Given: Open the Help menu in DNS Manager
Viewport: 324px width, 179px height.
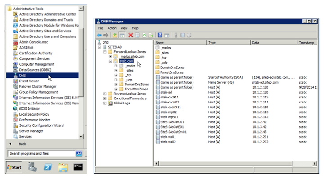Looking at the screenshot, I should (x=135, y=28).
